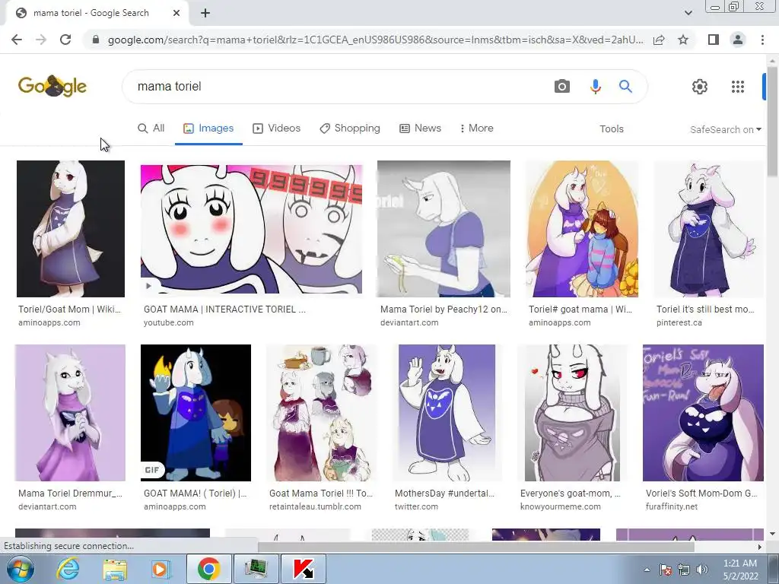Viewport: 779px width, 584px height.
Task: Reload the current page
Action: pos(65,40)
